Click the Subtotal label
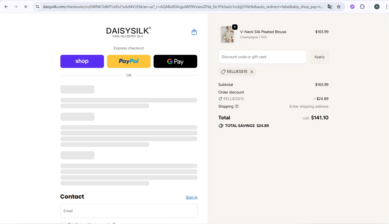 pyautogui.click(x=226, y=85)
